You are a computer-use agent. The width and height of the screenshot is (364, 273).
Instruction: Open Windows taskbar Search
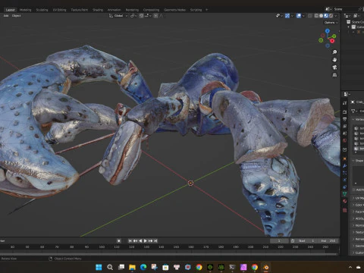[110, 267]
